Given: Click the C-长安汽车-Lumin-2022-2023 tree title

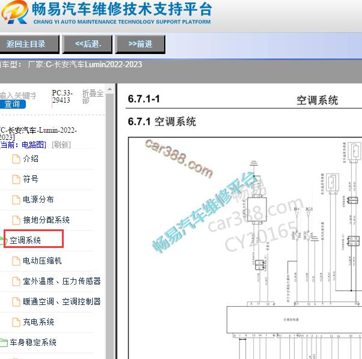Looking at the screenshot, I should [38, 134].
